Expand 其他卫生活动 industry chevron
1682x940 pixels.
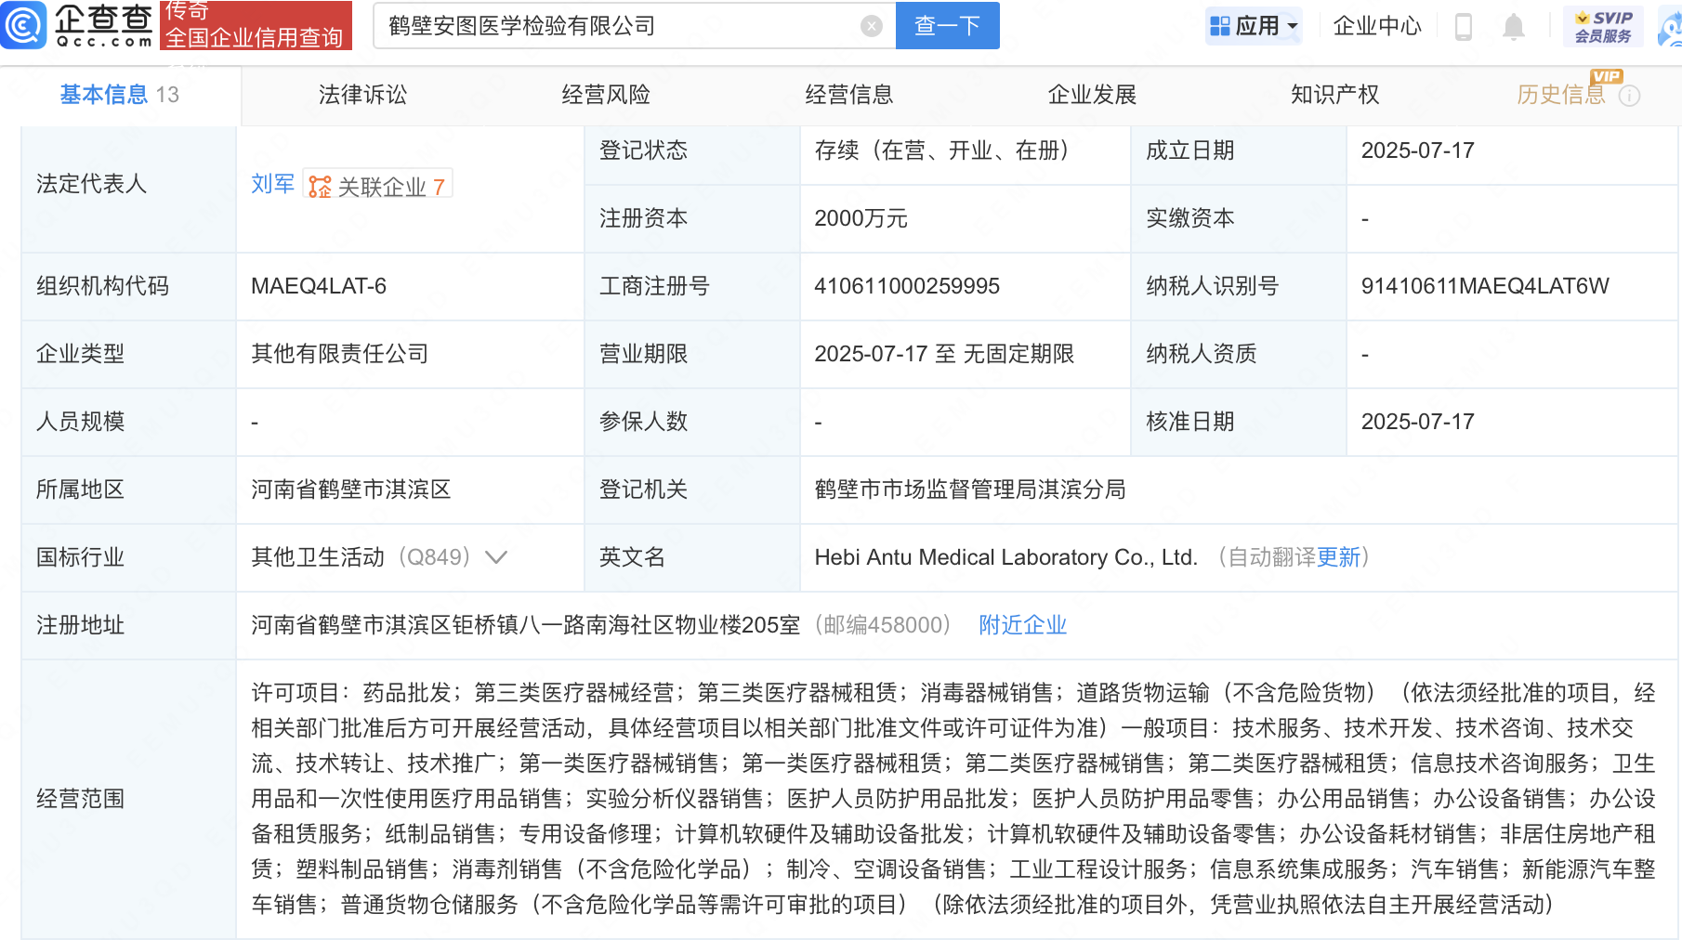coord(496,557)
